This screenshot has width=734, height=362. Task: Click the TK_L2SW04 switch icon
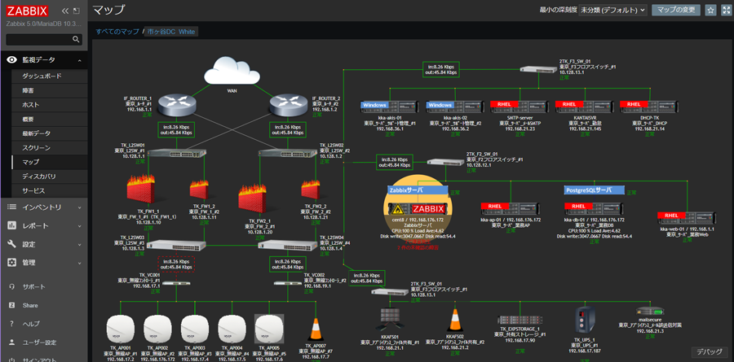click(289, 245)
